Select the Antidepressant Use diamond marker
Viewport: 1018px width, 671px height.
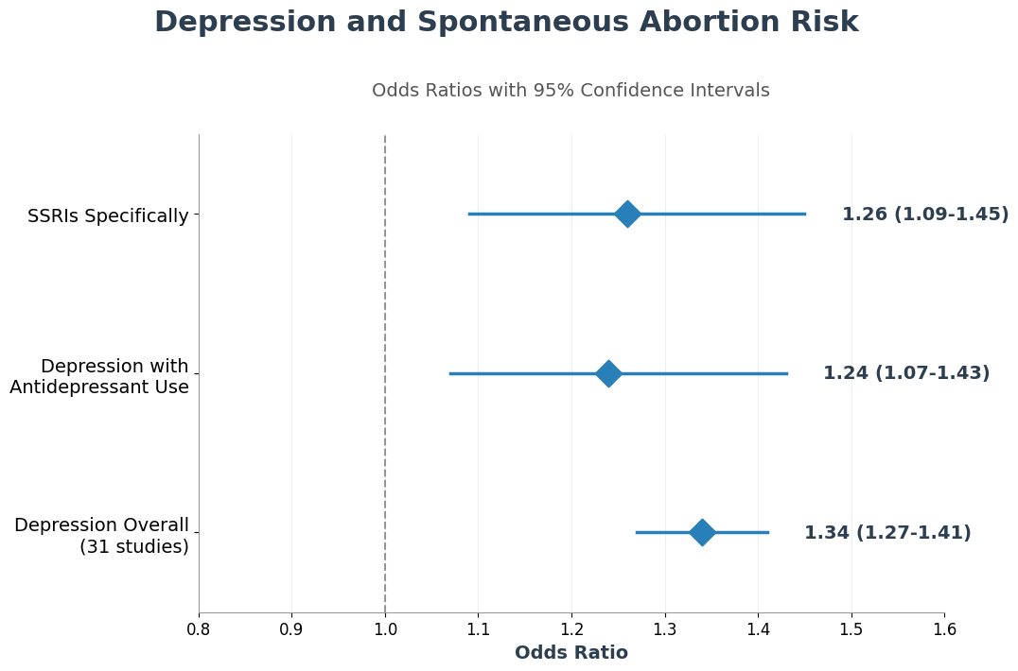pos(608,373)
